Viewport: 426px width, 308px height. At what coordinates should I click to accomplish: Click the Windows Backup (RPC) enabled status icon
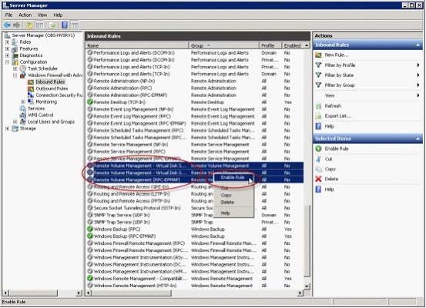coord(90,229)
